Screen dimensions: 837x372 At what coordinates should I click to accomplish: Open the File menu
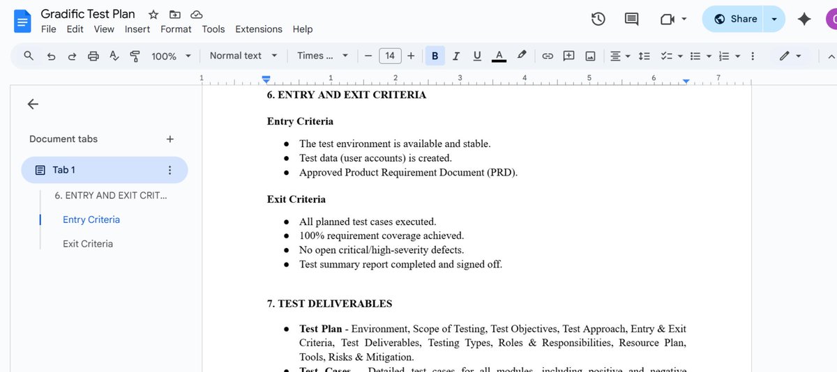(49, 29)
